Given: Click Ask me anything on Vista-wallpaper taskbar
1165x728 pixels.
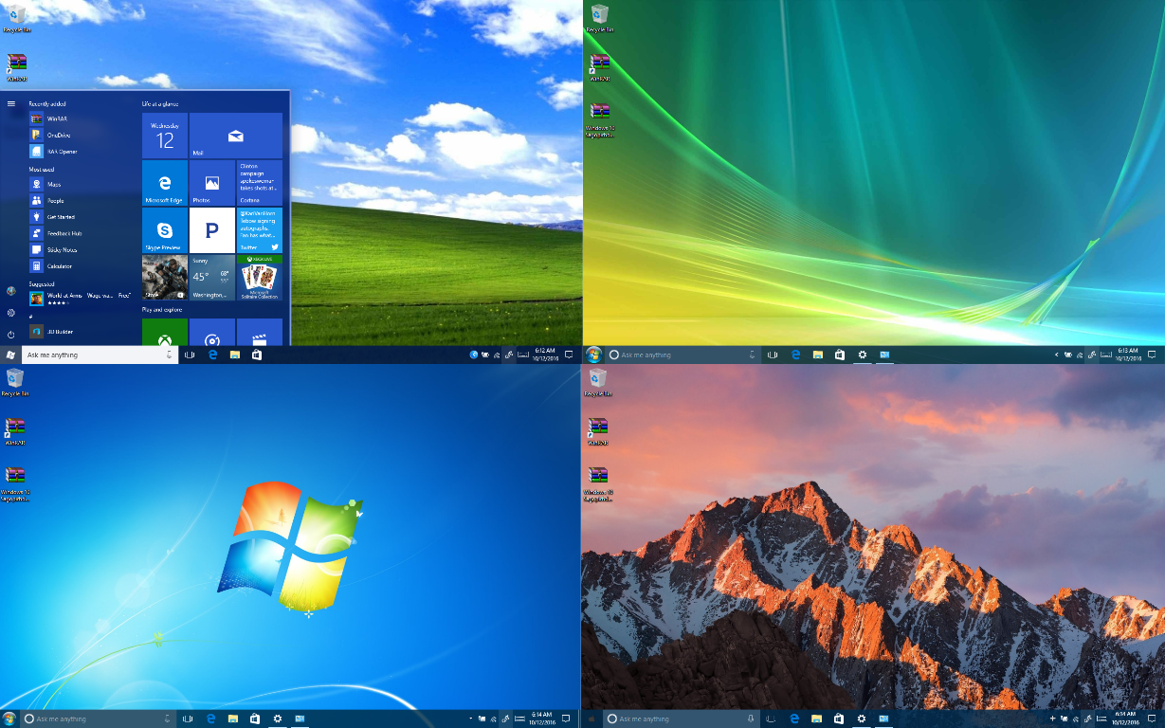Looking at the screenshot, I should [x=681, y=355].
